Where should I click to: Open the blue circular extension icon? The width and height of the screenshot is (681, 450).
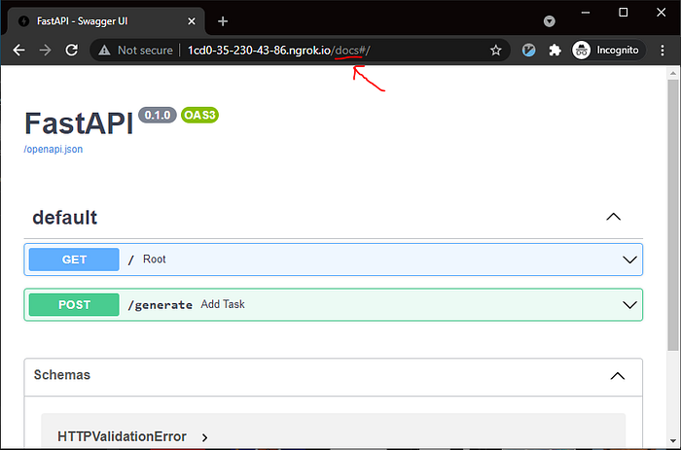[x=528, y=51]
